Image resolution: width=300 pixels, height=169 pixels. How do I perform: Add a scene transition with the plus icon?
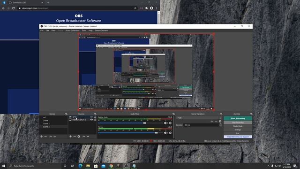coord(212,121)
